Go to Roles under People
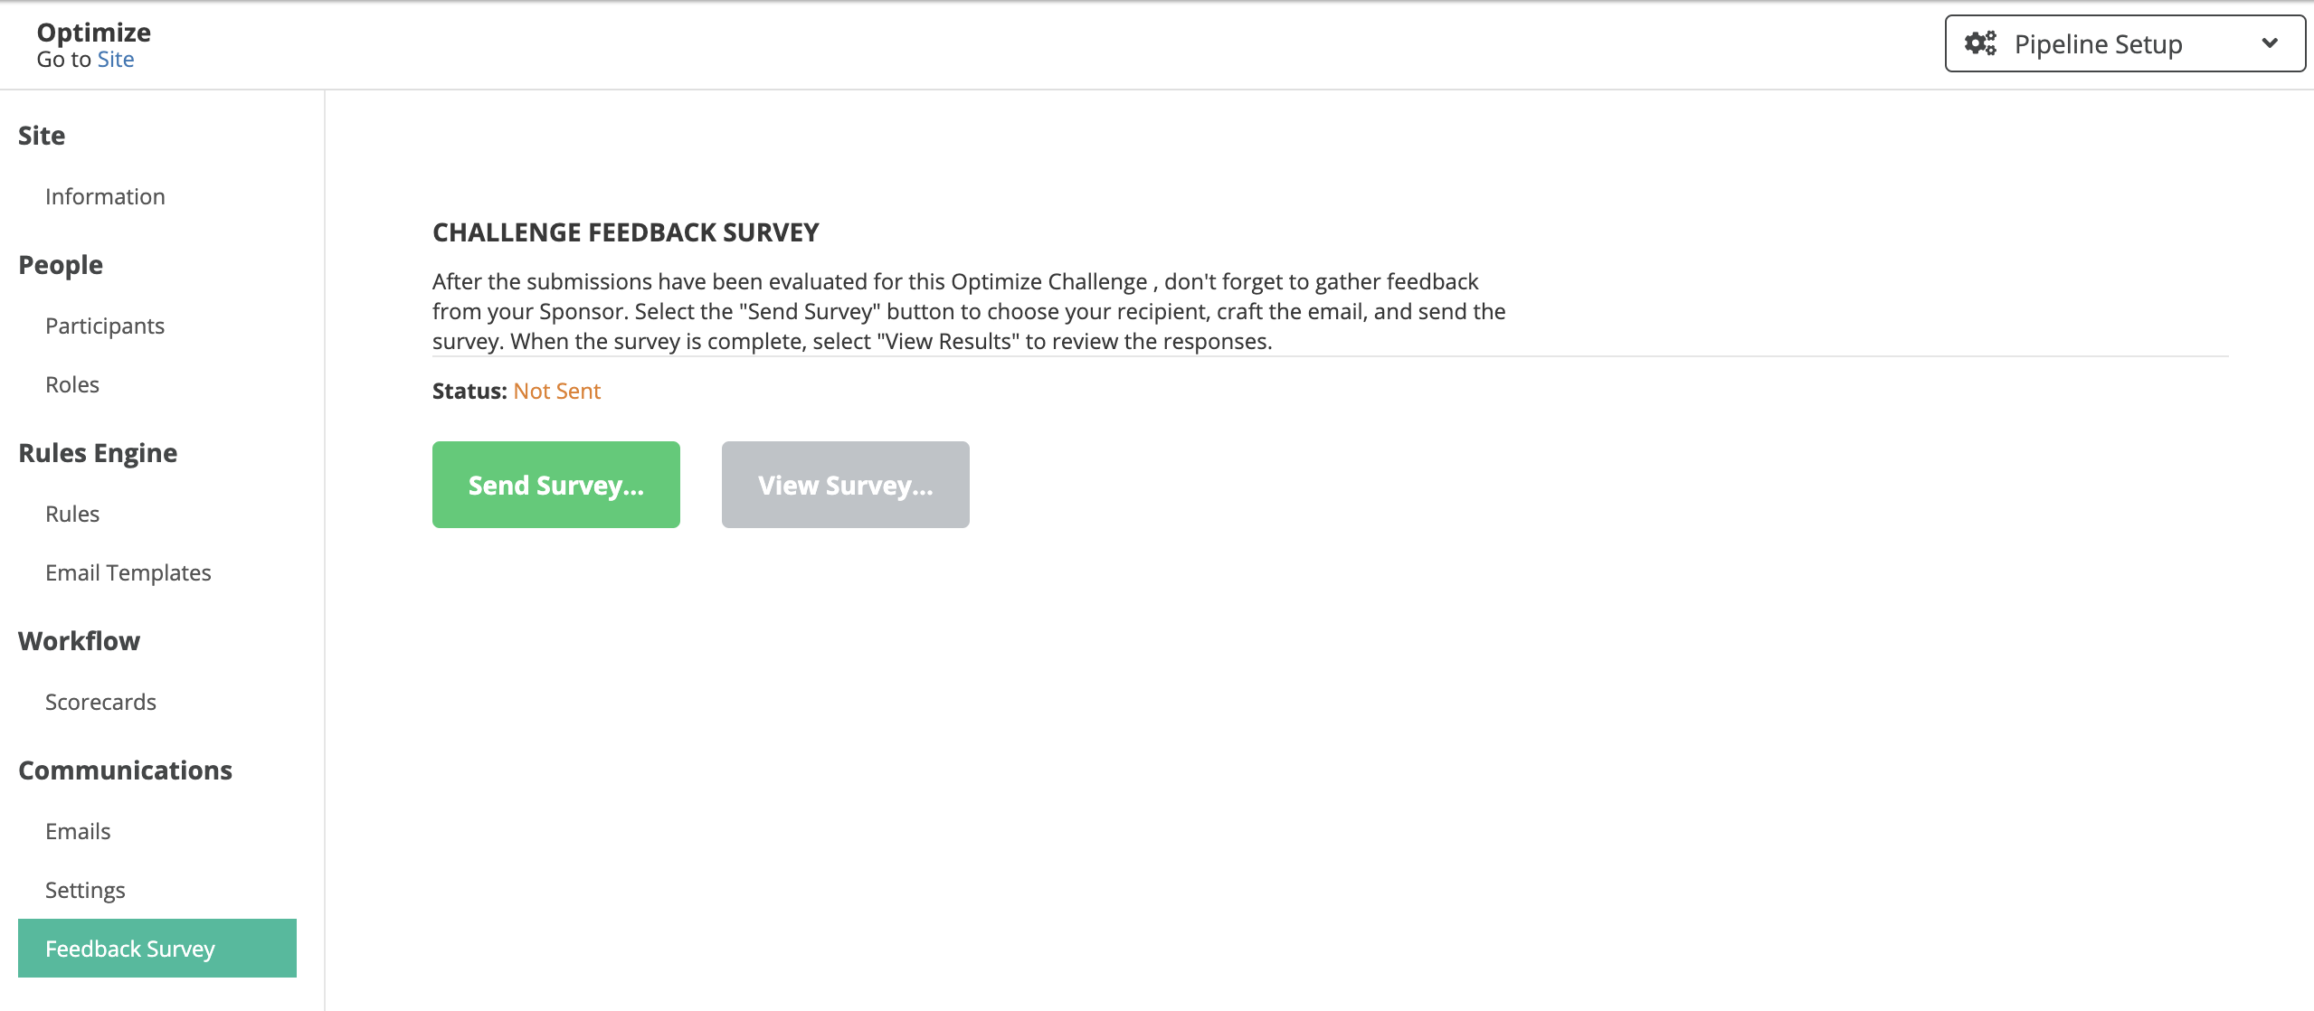The height and width of the screenshot is (1011, 2314). pos(72,384)
